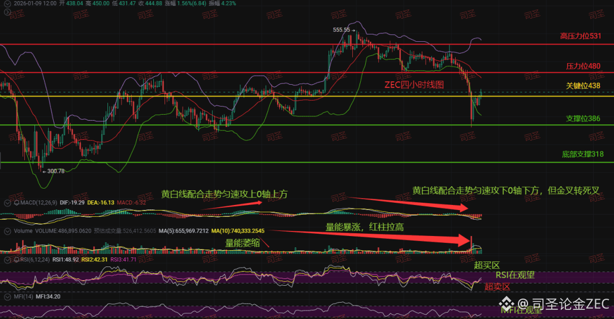
Task: Select VOLUME:486,895.0620 readout
Action: (x=63, y=231)
